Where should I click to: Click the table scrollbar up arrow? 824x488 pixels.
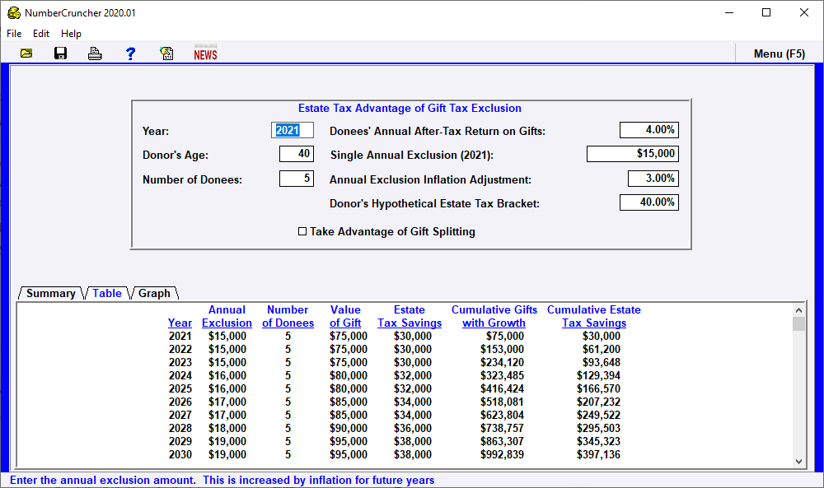[798, 310]
